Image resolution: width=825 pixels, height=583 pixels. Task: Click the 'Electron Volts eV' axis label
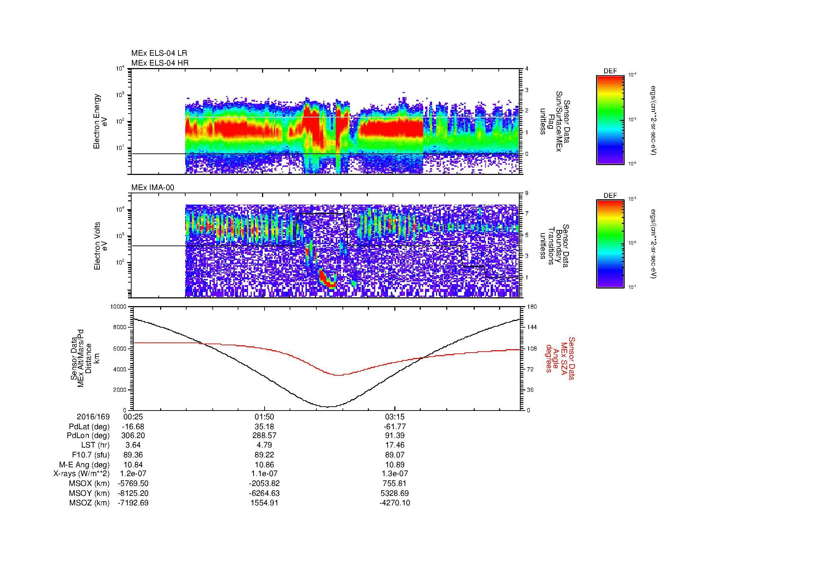[101, 246]
